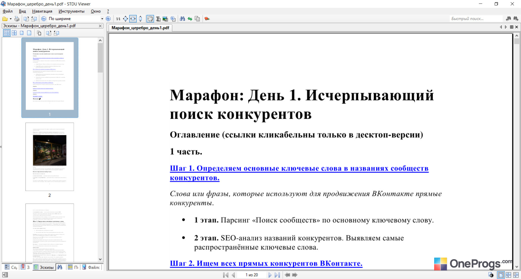Open the Файл menu
521x279 pixels.
8,11
